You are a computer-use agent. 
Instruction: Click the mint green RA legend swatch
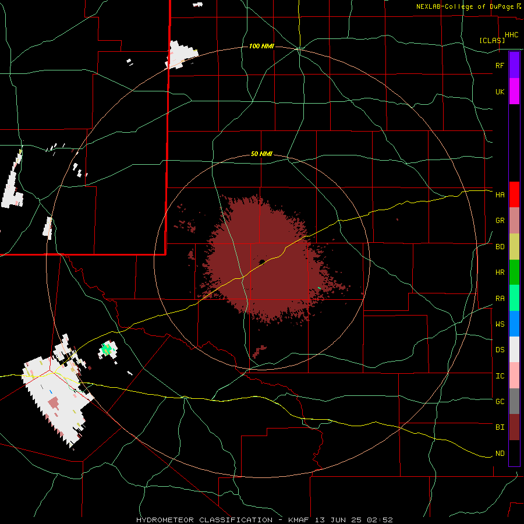(x=514, y=298)
